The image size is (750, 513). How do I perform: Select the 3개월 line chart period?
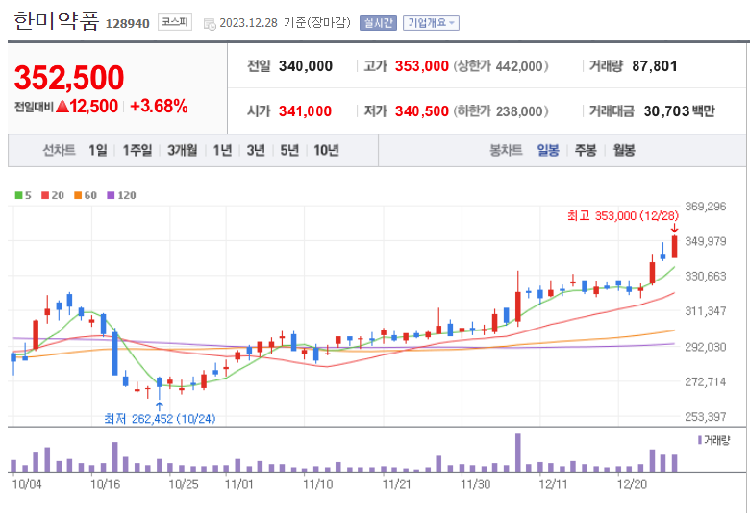point(183,150)
